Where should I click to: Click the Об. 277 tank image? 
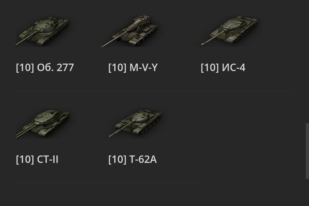[43, 31]
